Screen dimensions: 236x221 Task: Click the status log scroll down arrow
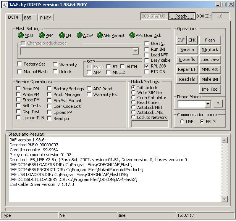pyautogui.click(x=225, y=199)
